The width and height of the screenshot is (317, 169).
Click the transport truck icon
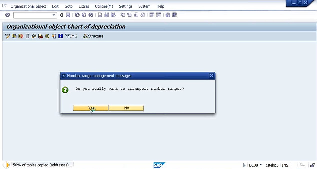(x=41, y=36)
